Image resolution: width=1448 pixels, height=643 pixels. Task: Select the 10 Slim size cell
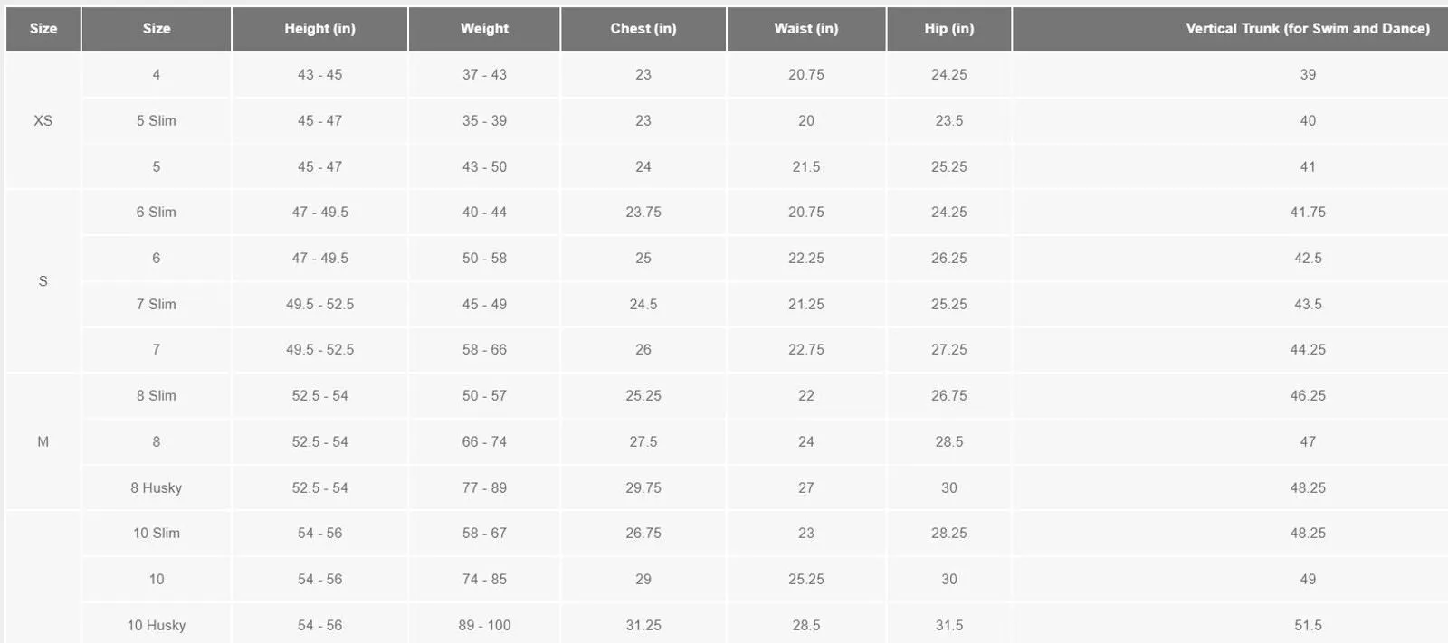[x=157, y=533]
